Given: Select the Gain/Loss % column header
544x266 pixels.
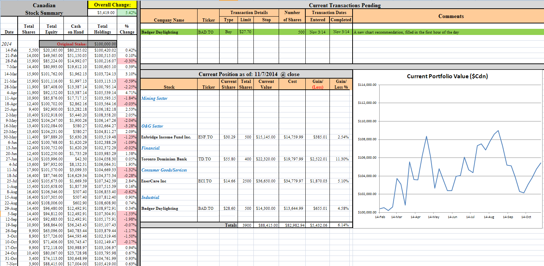Looking at the screenshot, I should click(341, 84).
